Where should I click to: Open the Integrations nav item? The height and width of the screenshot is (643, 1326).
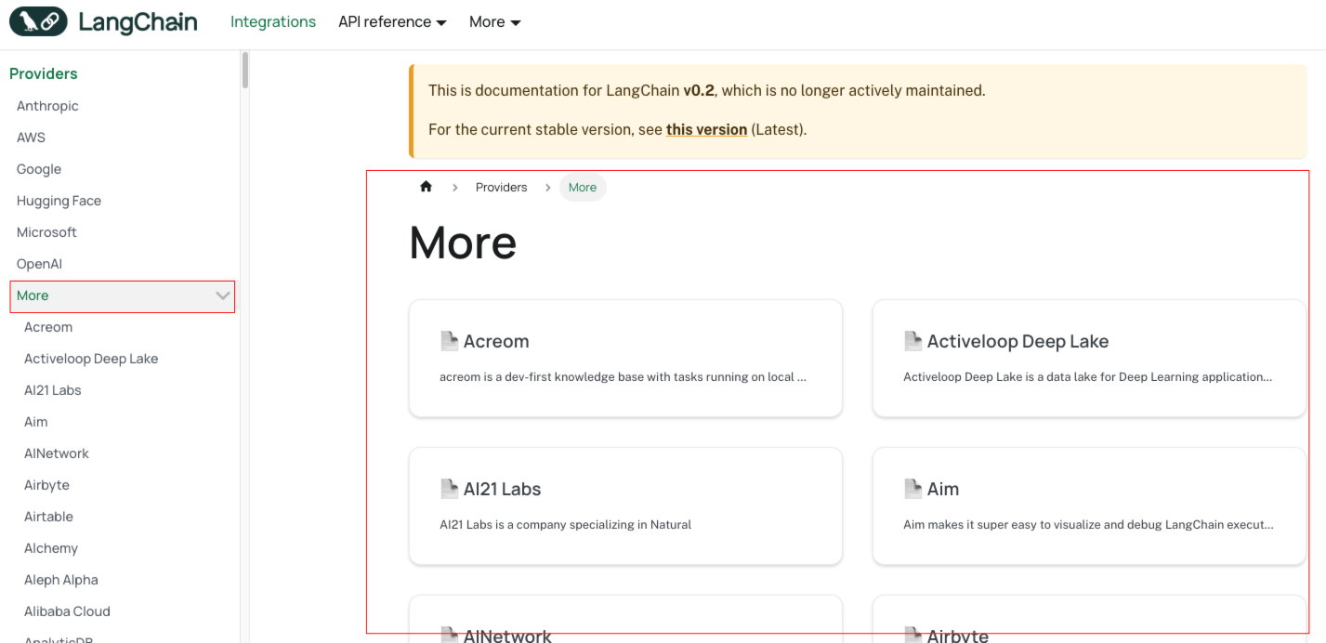[273, 21]
